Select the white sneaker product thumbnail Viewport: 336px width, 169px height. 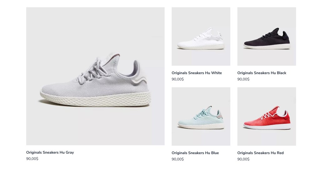tap(201, 36)
